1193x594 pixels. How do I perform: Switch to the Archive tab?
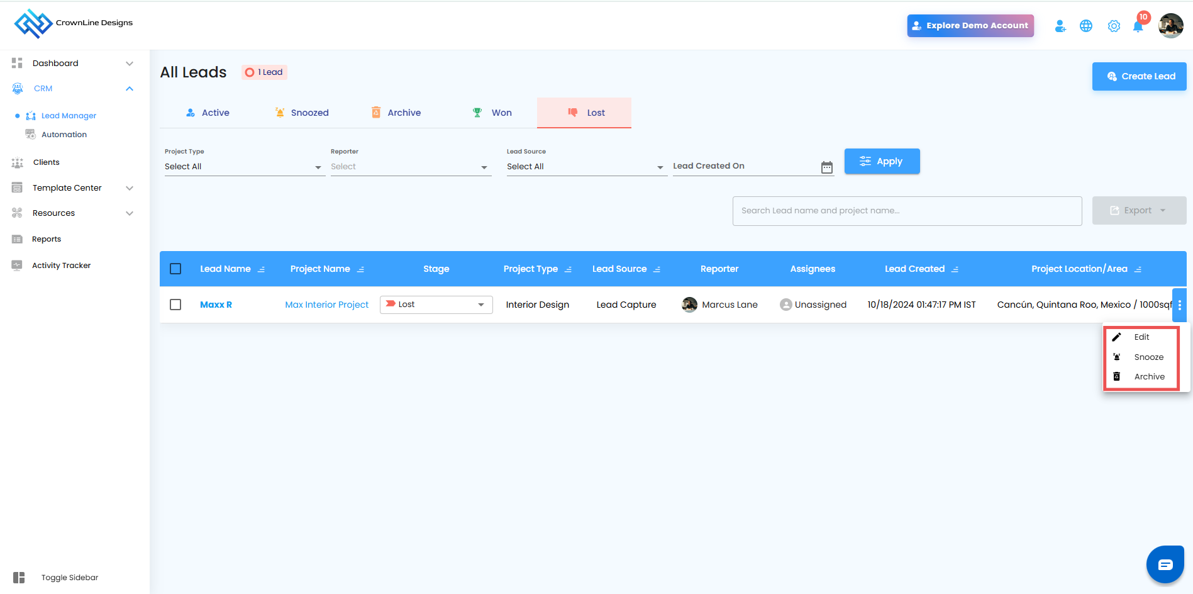396,113
